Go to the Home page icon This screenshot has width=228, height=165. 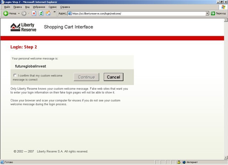(x=48, y=13)
